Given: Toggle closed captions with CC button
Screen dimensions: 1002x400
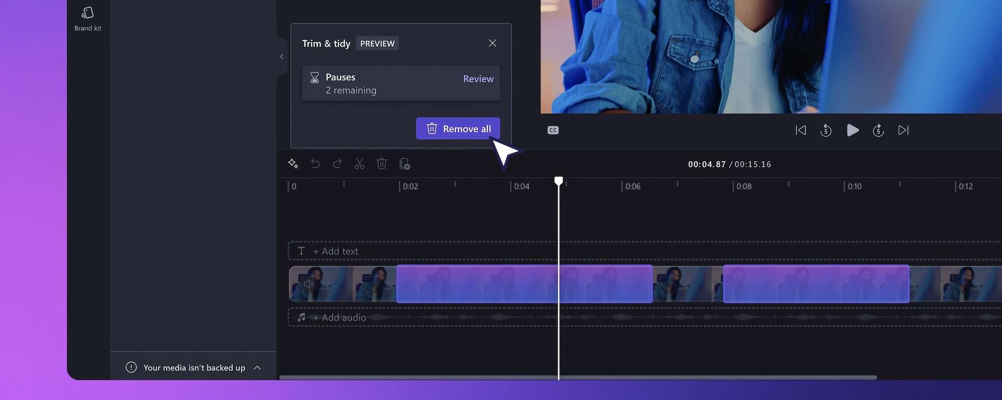Looking at the screenshot, I should 553,130.
